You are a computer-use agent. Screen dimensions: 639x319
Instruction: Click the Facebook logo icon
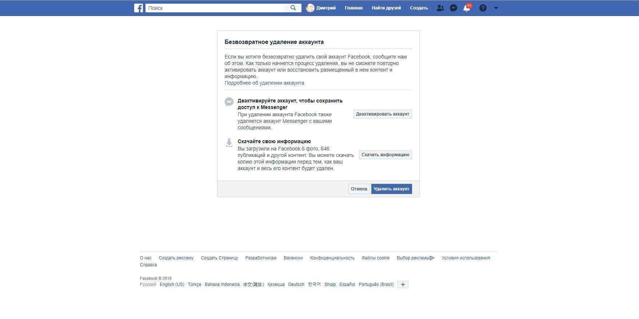[139, 8]
